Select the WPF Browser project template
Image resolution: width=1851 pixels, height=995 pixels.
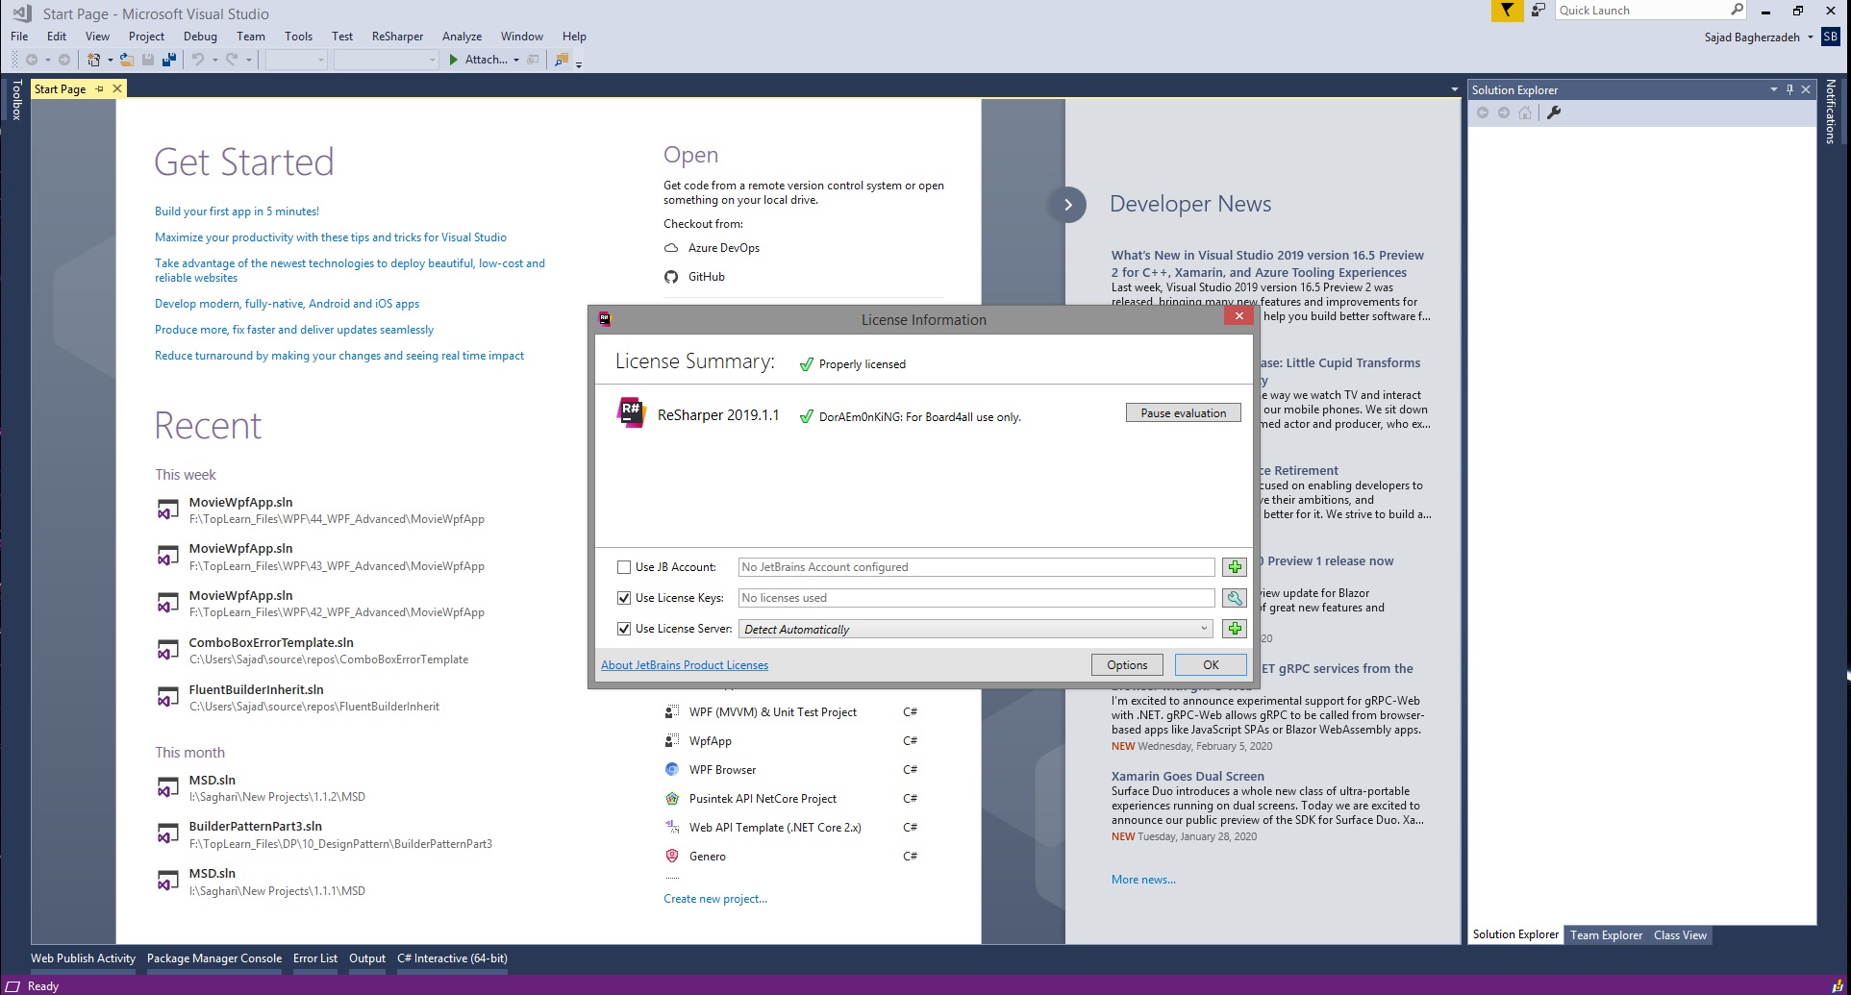(x=722, y=770)
